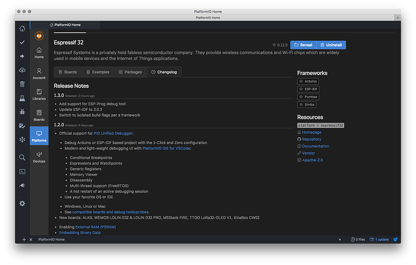The image size is (416, 265).
Task: Click the plus button at the top right of the tab bar
Action: click(x=398, y=17)
